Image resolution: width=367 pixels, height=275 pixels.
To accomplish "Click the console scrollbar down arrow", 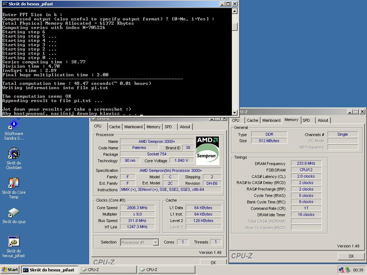I will click(x=234, y=112).
